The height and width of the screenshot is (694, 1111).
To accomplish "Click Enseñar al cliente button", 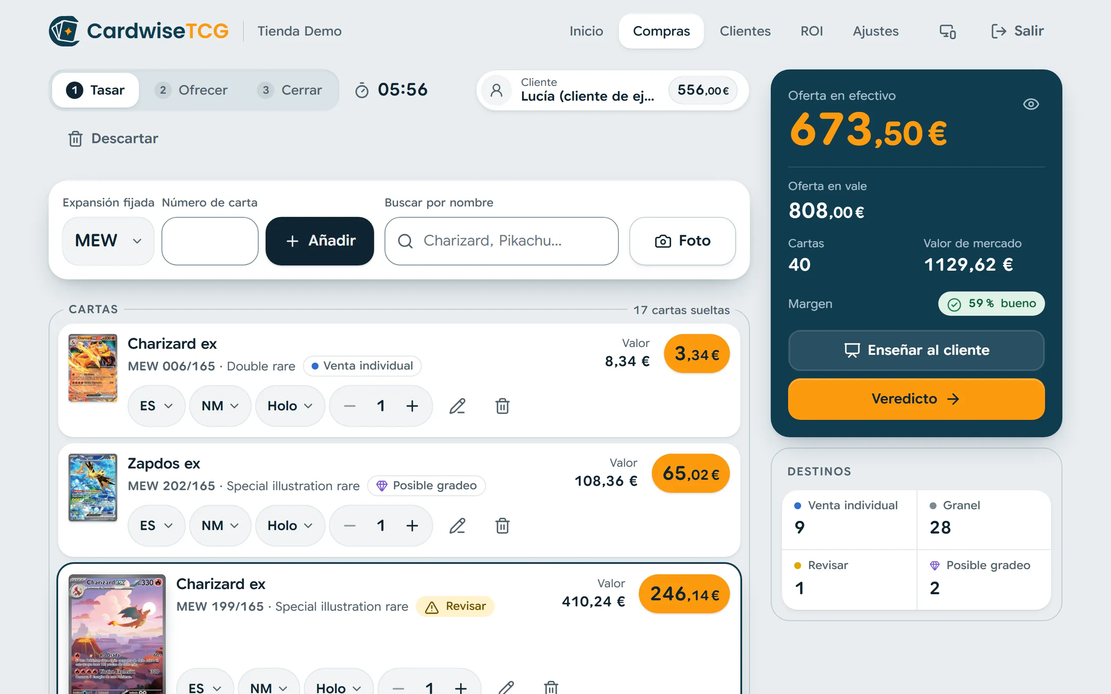I will tap(916, 350).
